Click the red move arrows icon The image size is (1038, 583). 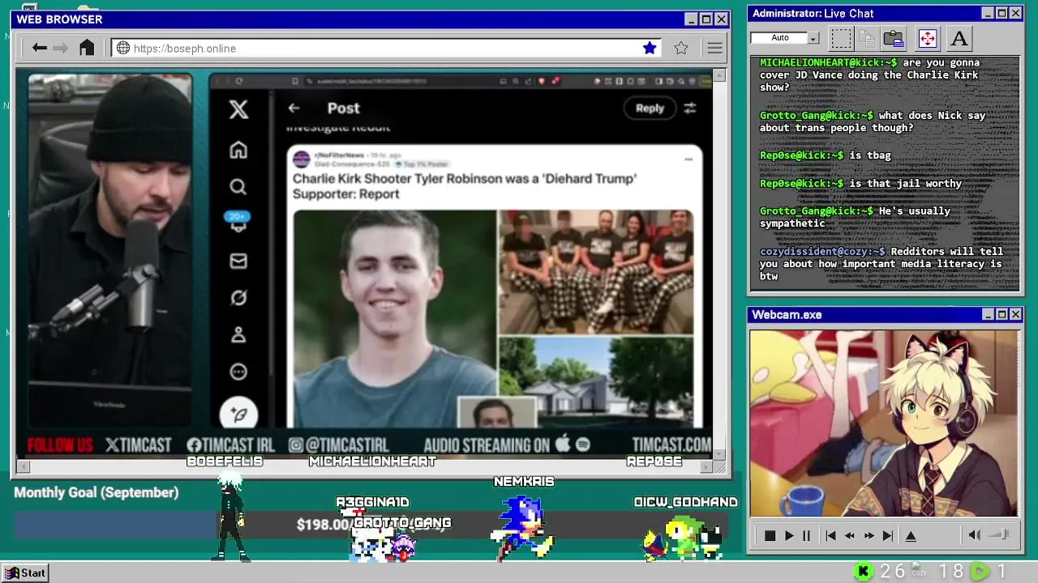[x=927, y=38]
